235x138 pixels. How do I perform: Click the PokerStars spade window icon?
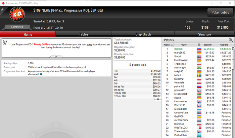click(x=3, y=3)
